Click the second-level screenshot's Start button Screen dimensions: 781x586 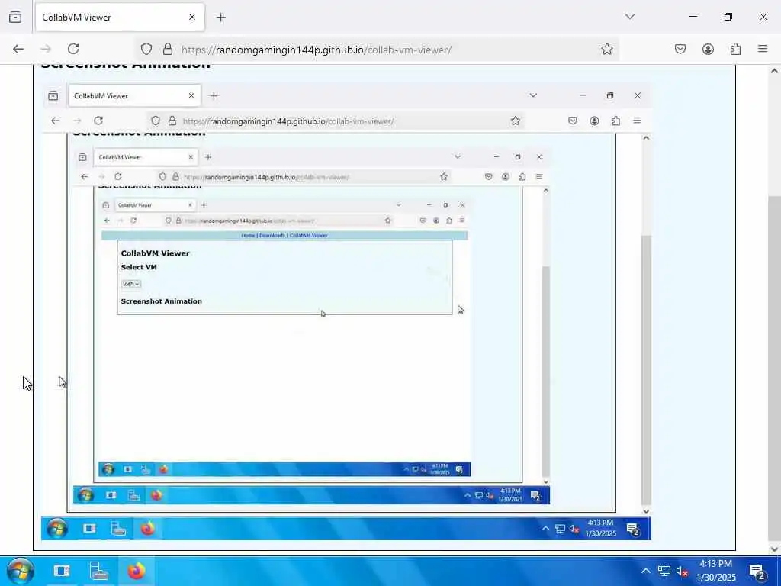[57, 528]
